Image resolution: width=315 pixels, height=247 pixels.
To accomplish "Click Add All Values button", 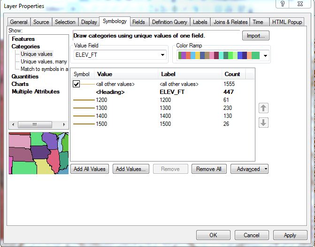I will (90, 169).
